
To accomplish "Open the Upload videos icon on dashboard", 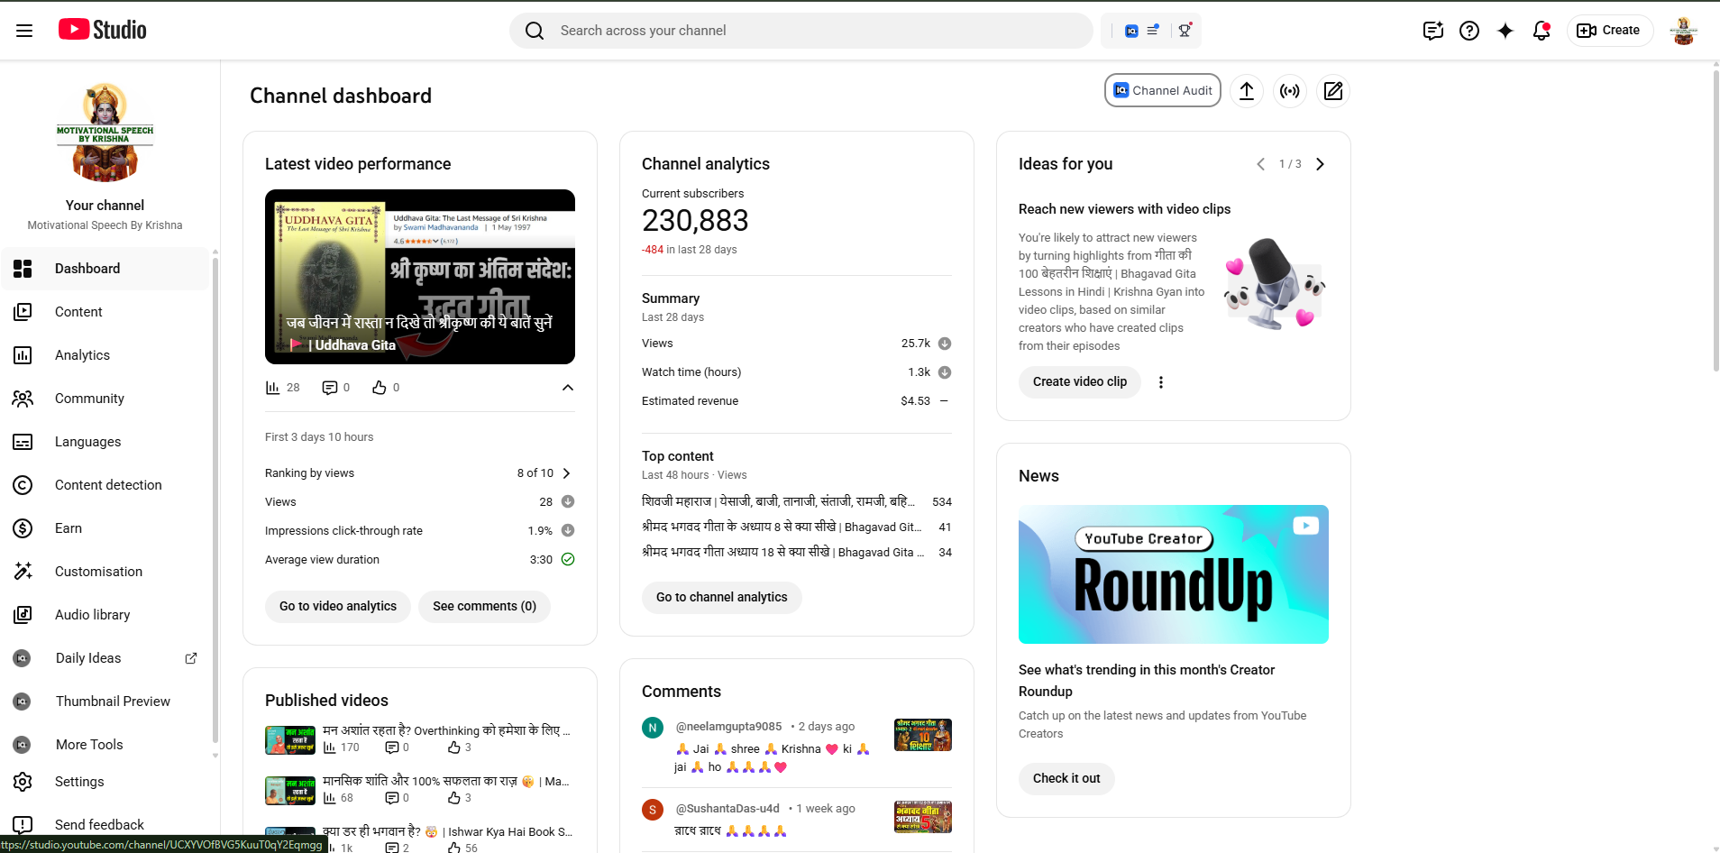I will point(1247,91).
